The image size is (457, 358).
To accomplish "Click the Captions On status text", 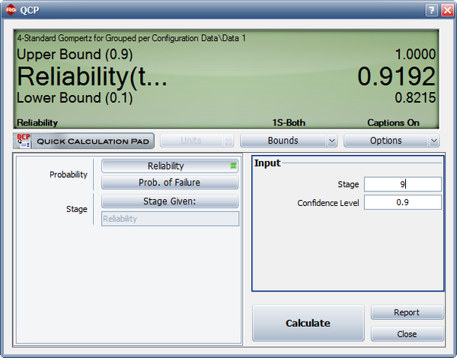I will (393, 122).
